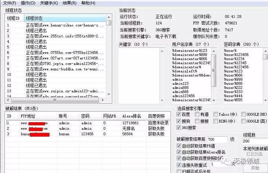Click thread list horizontal scroll-left arrow
The height and width of the screenshot is (173, 268).
8,100
